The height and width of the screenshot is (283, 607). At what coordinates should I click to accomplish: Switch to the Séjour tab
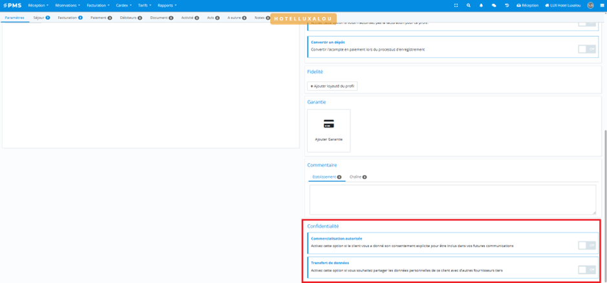(x=41, y=18)
